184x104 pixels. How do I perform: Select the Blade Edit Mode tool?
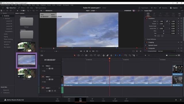[x=86, y=55]
